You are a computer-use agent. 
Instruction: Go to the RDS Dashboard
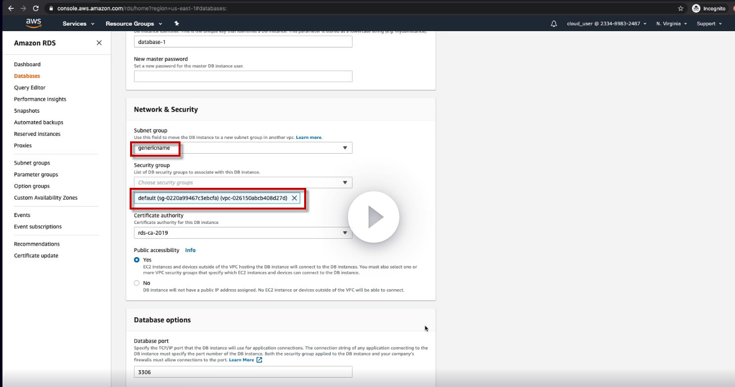(27, 64)
